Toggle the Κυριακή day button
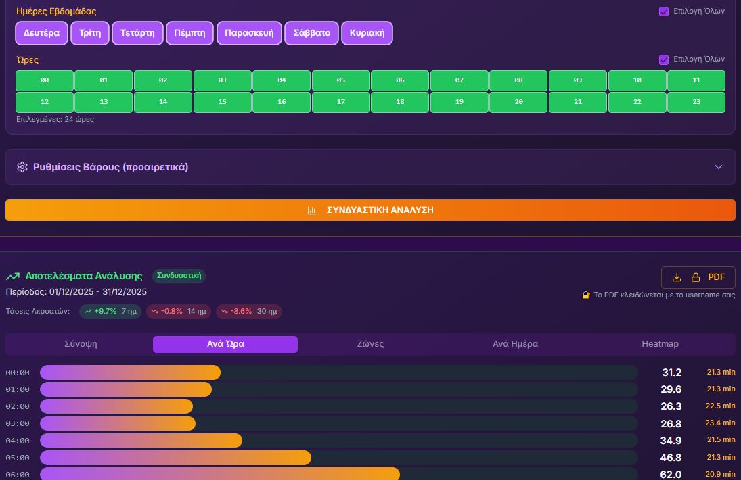This screenshot has width=741, height=480. pos(367,33)
